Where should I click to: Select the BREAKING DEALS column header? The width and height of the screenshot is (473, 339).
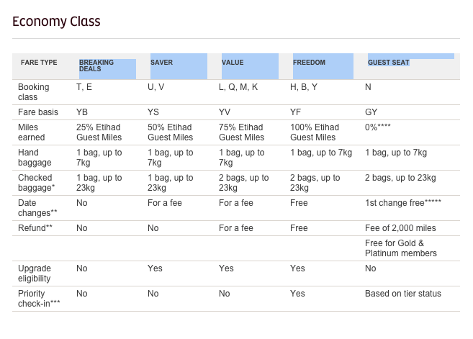96,65
